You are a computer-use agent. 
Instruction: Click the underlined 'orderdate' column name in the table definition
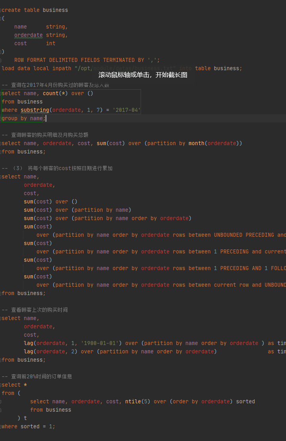point(29,35)
